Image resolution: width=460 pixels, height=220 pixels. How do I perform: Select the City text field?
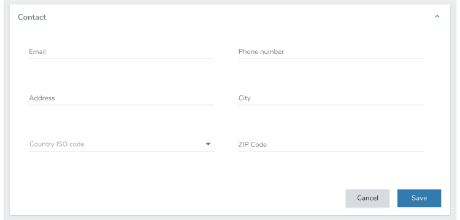pyautogui.click(x=331, y=98)
